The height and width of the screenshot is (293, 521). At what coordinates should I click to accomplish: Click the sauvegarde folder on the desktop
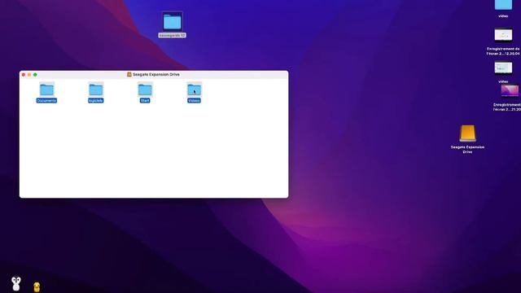(x=172, y=22)
